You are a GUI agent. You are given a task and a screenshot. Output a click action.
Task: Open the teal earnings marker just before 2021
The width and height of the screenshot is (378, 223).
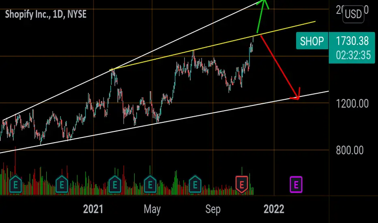tap(62, 185)
